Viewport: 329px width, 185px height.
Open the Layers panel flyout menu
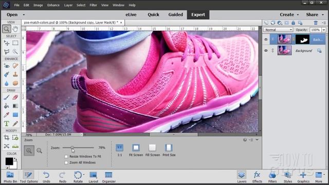pos(324,23)
